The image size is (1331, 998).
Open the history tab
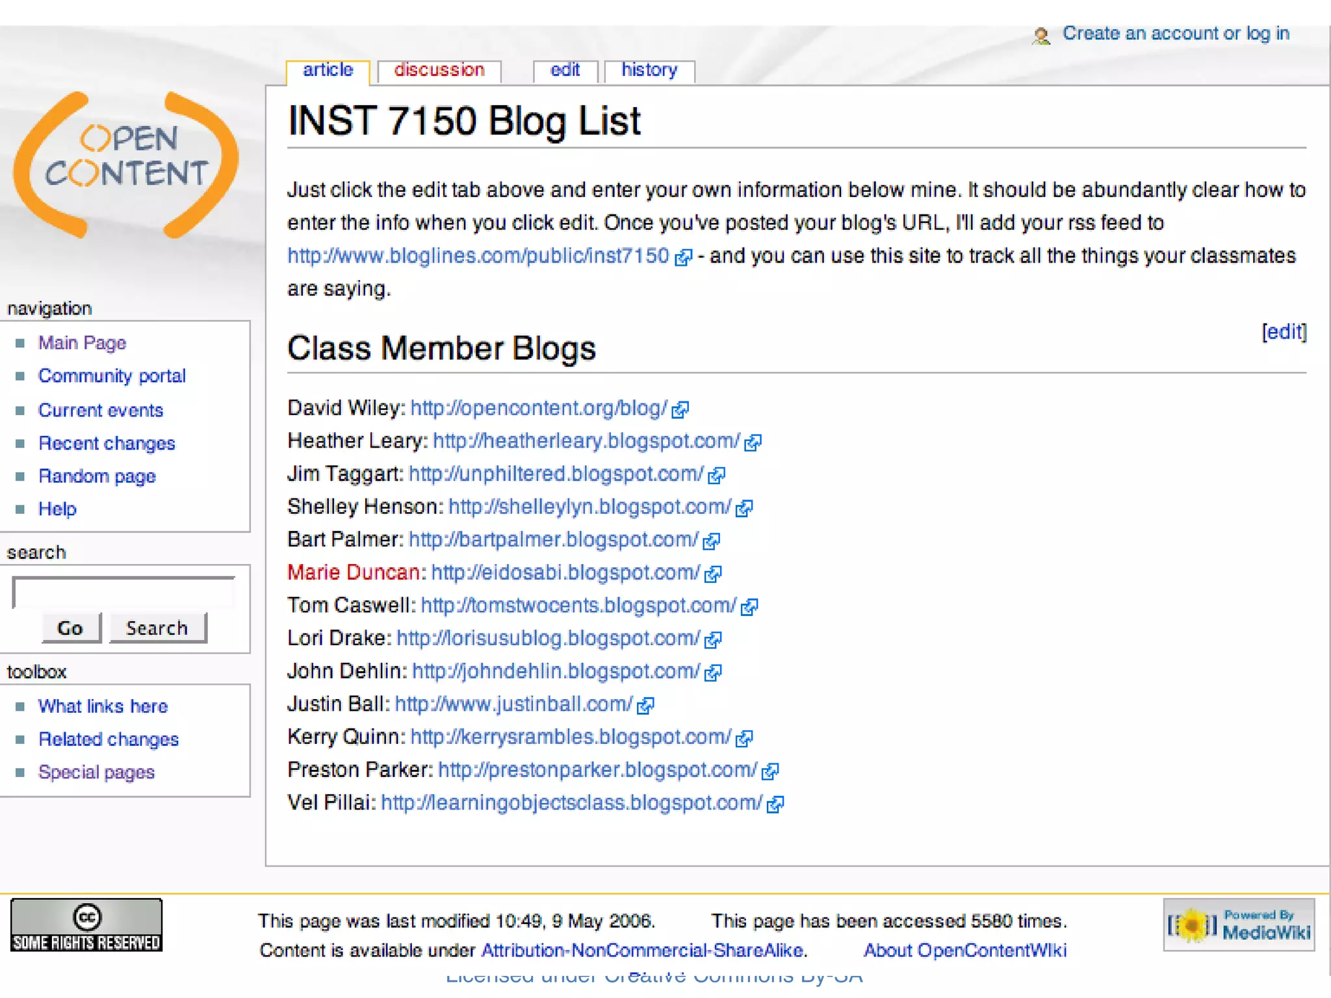click(649, 70)
